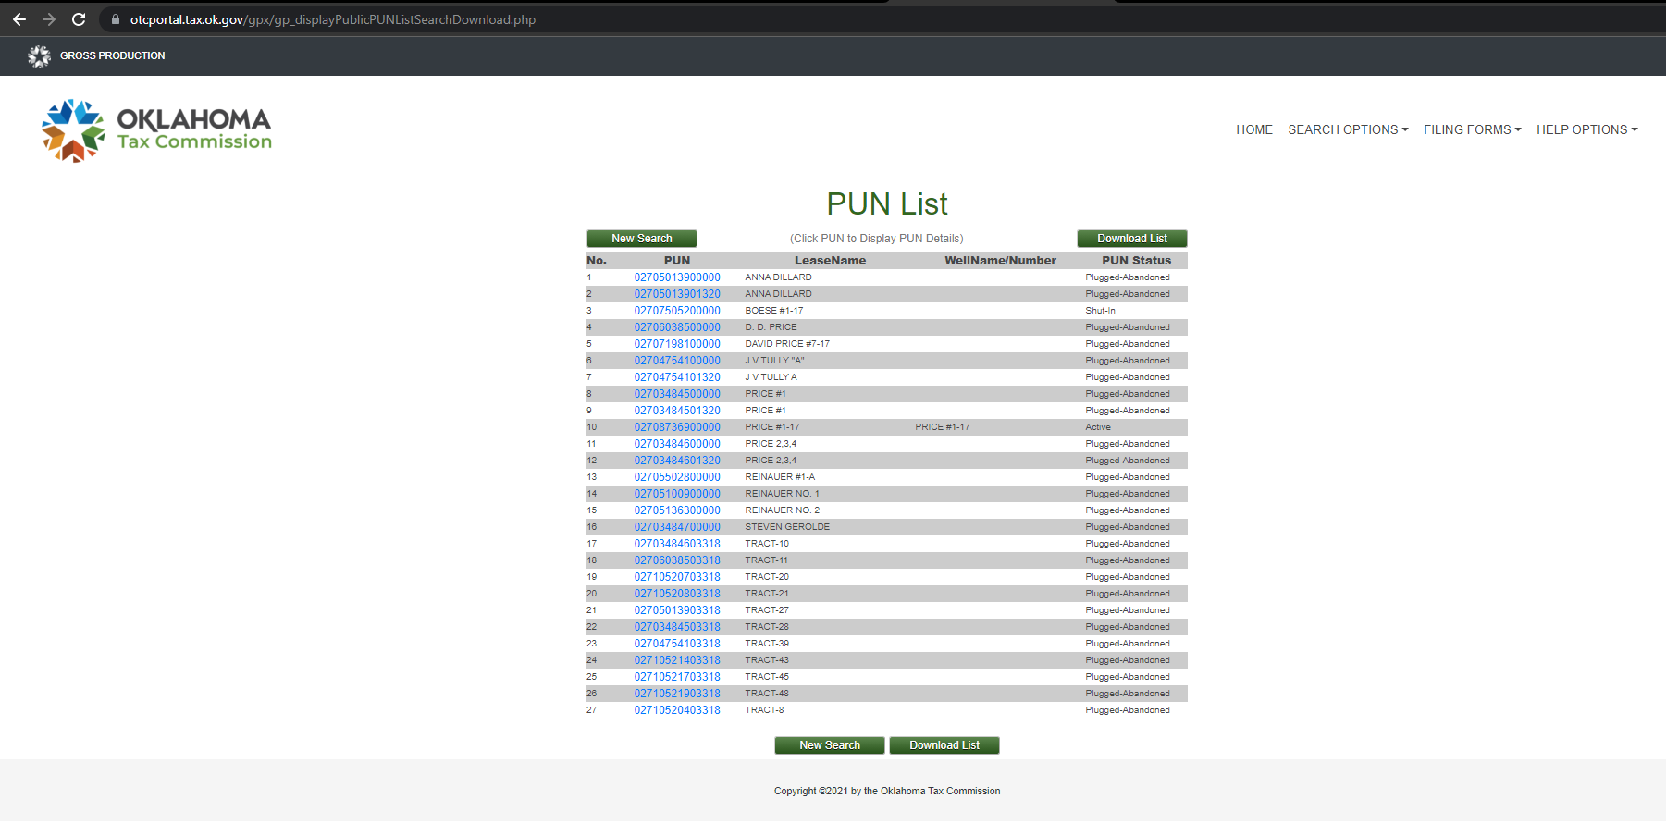
Task: Click the bottom New Search button
Action: tap(830, 745)
